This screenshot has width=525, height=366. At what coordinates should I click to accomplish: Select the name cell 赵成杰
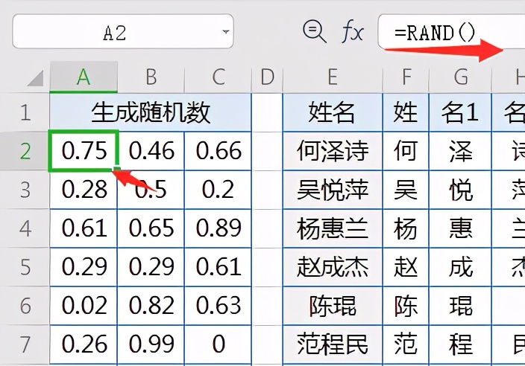[x=333, y=267]
